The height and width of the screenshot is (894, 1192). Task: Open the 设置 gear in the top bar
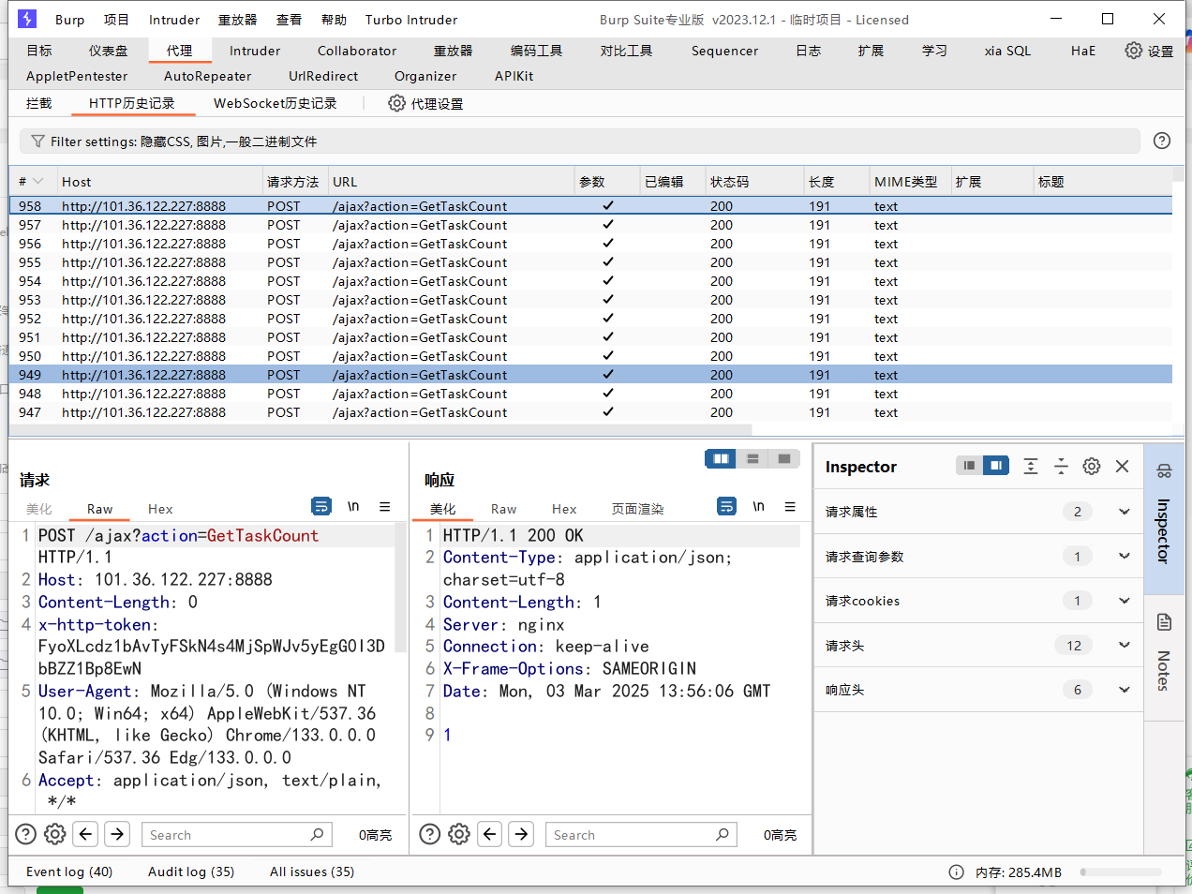[1149, 51]
